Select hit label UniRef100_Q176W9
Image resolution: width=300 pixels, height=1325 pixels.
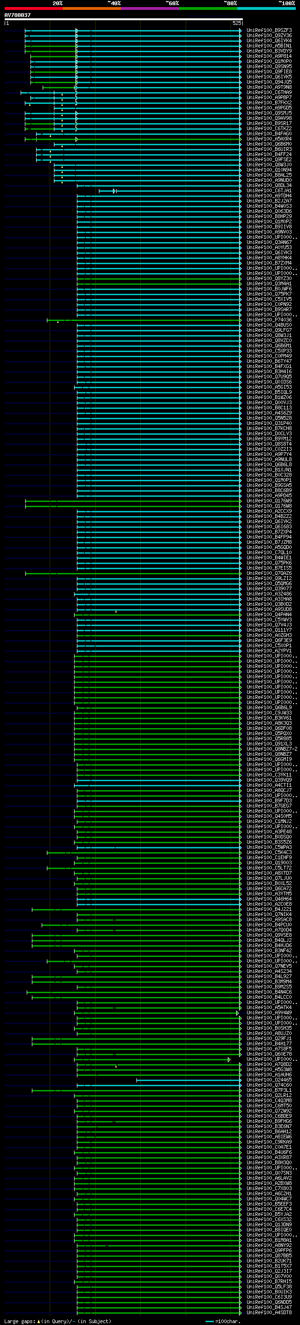tap(269, 501)
